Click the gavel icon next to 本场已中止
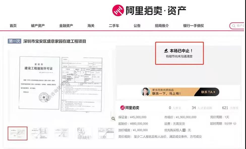The image size is (246, 149). (166, 51)
